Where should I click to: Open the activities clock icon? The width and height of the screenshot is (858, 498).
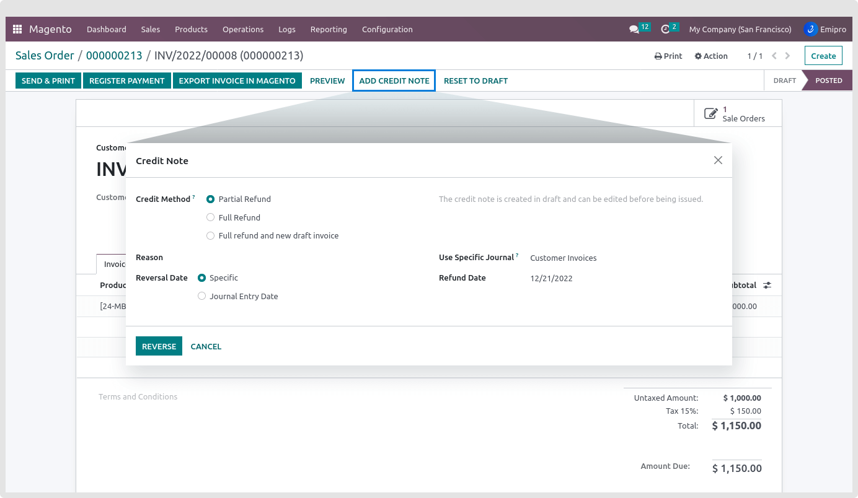point(665,29)
